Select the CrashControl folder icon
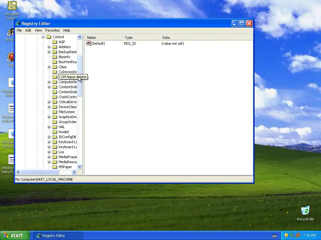 coord(55,97)
